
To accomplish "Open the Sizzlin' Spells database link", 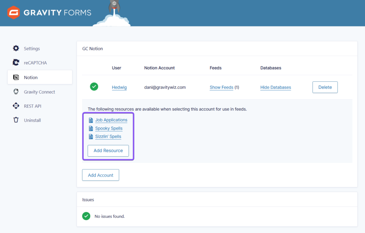I will pyautogui.click(x=108, y=137).
